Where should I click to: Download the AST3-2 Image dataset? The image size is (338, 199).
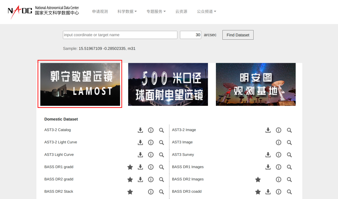(x=268, y=130)
